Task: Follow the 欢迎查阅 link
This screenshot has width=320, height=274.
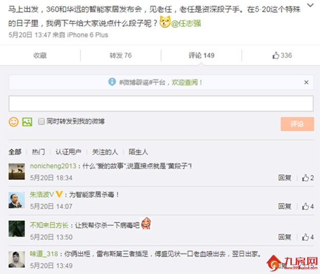Action: (x=184, y=82)
